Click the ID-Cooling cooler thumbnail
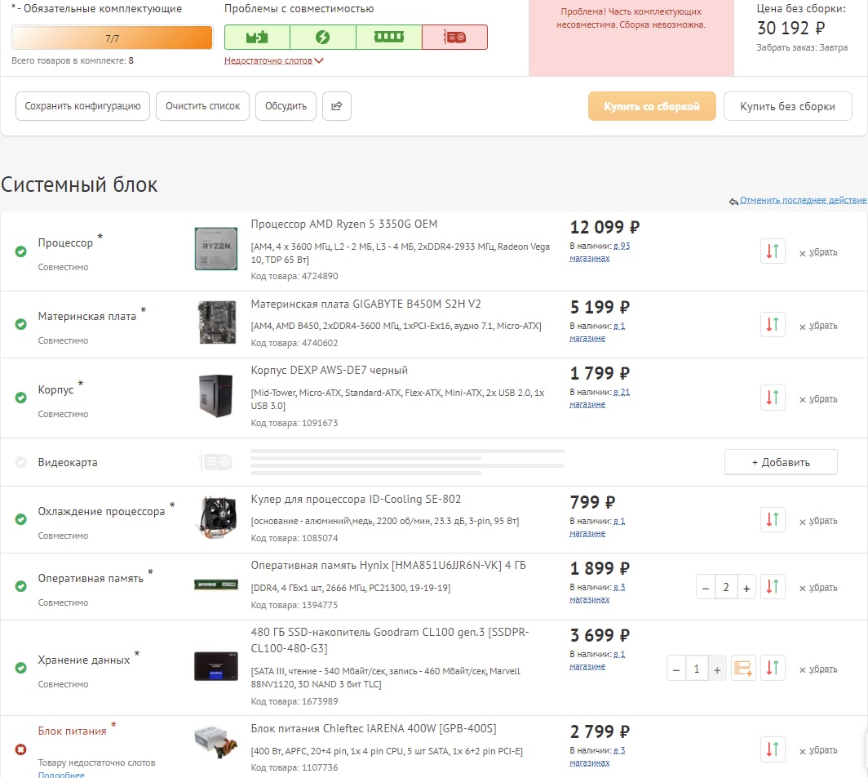Screen dimensions: 868x778 [x=217, y=518]
